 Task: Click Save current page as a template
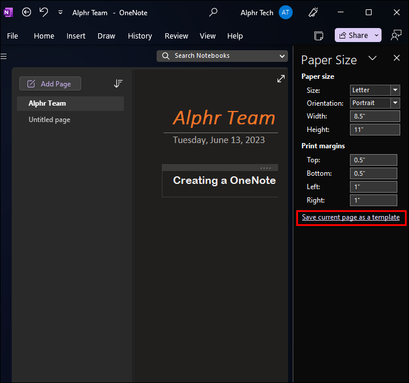pyautogui.click(x=351, y=217)
